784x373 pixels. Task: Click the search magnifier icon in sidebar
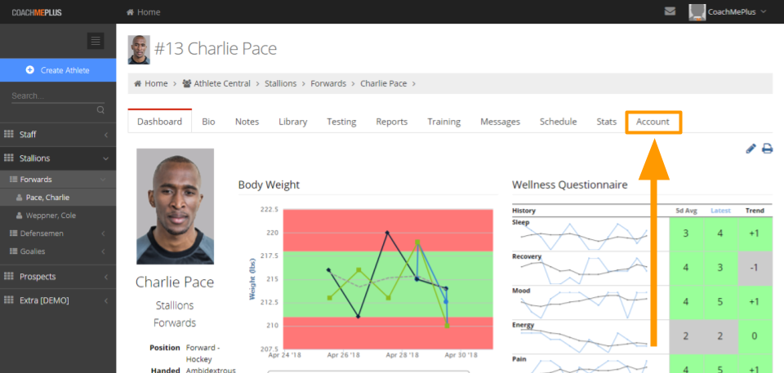pyautogui.click(x=100, y=110)
